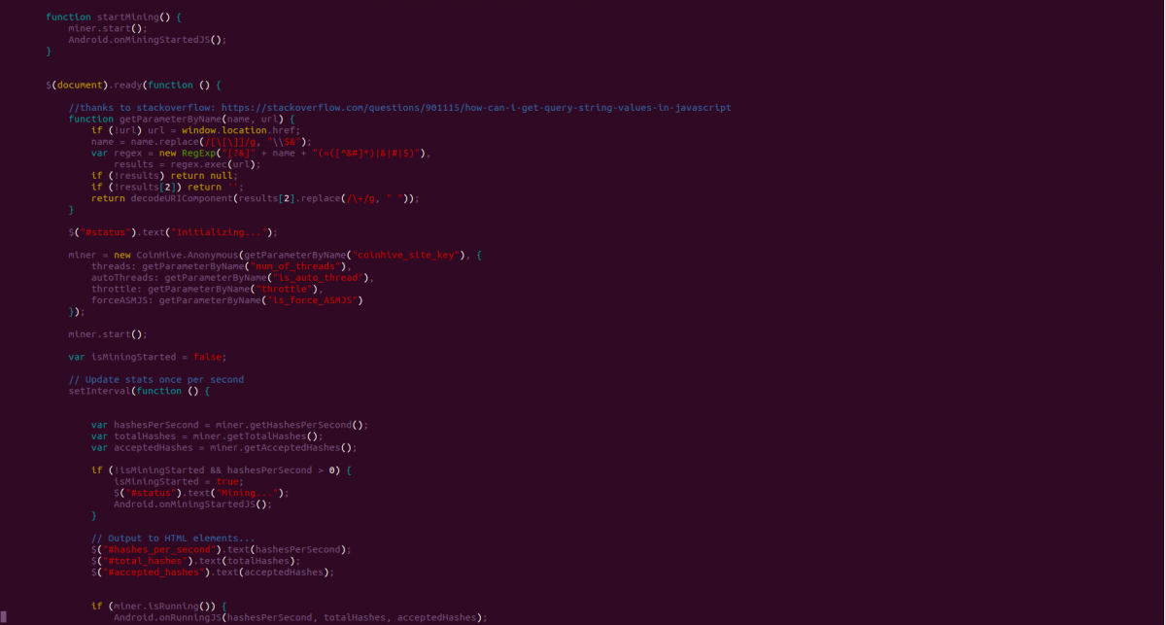This screenshot has width=1166, height=625.
Task: Click the setInterval function call
Action: [x=99, y=391]
